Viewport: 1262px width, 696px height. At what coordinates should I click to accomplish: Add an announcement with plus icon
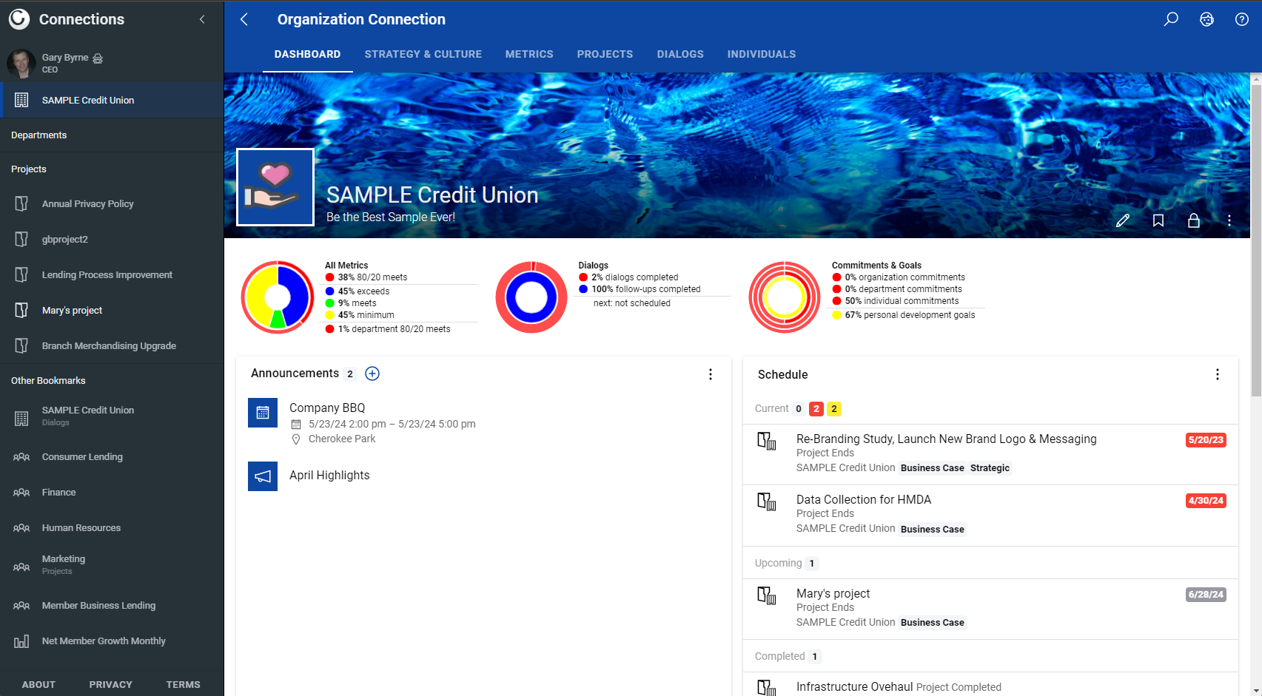tap(372, 374)
